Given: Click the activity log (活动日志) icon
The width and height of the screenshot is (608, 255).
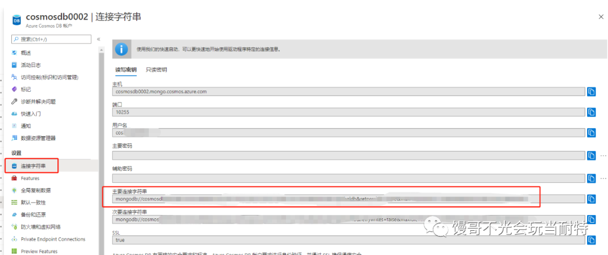Looking at the screenshot, I should click(x=15, y=65).
